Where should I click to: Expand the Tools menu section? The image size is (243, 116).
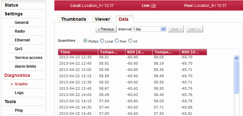10,102
